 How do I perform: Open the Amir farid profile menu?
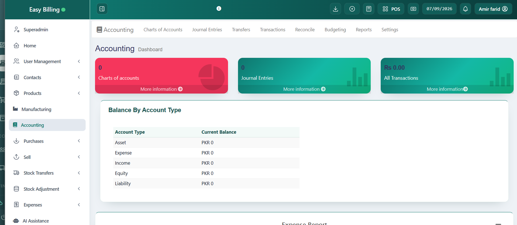tap(493, 9)
